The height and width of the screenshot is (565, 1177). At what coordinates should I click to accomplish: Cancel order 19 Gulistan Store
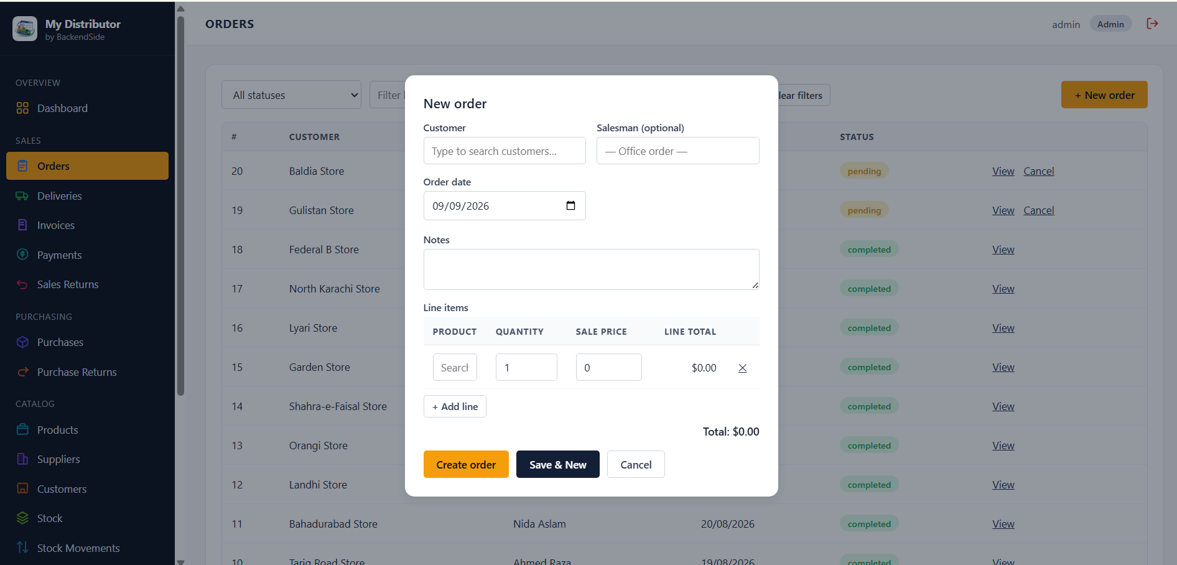coord(1038,210)
